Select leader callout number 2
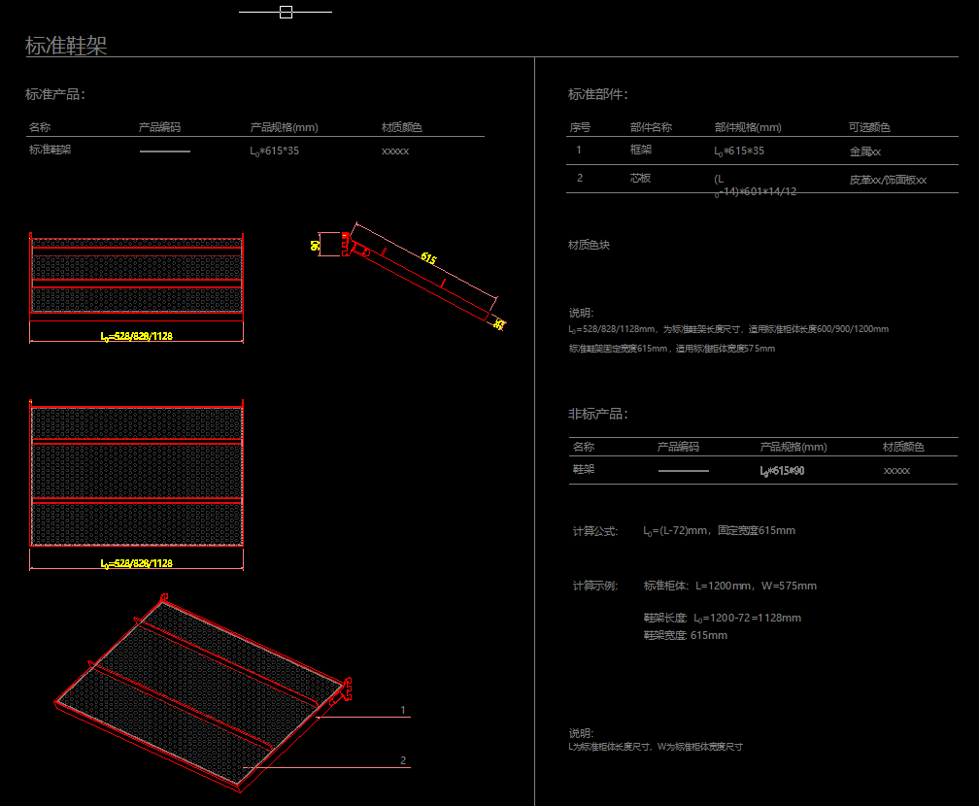Image resolution: width=979 pixels, height=806 pixels. pyautogui.click(x=403, y=760)
